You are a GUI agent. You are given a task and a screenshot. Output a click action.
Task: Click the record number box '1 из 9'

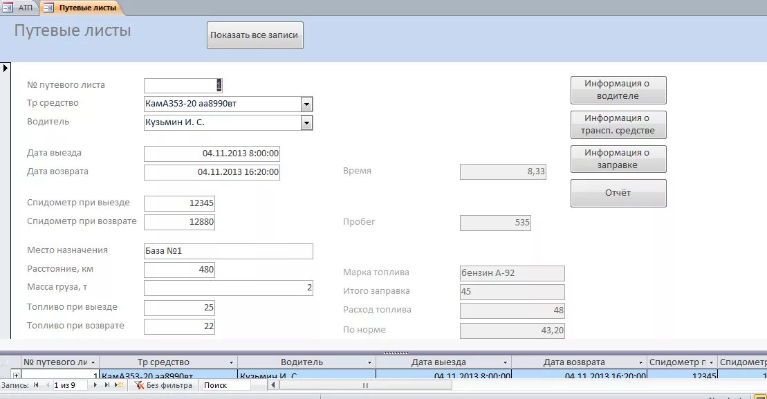click(x=71, y=385)
